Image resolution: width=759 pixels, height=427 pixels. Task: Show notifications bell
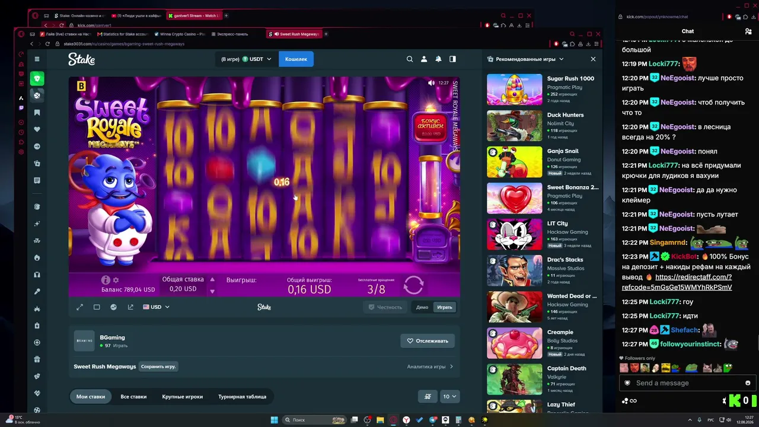pos(438,59)
